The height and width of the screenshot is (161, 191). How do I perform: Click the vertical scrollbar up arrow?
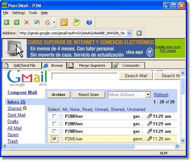[183, 73]
